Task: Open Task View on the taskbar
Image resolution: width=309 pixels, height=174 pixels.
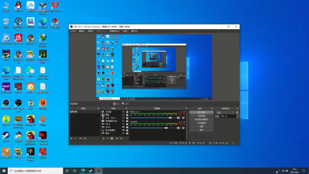Action: tap(75, 171)
